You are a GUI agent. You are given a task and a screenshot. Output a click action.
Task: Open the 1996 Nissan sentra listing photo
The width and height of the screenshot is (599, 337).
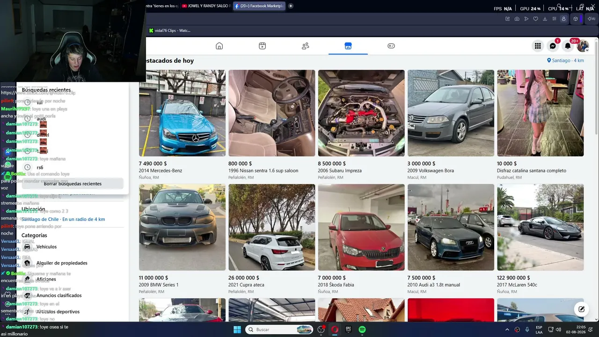271,113
